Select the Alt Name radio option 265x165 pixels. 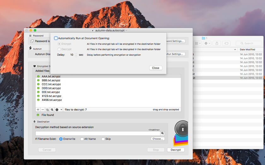click(82, 139)
